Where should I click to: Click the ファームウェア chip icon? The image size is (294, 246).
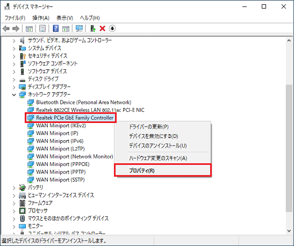tap(23, 203)
